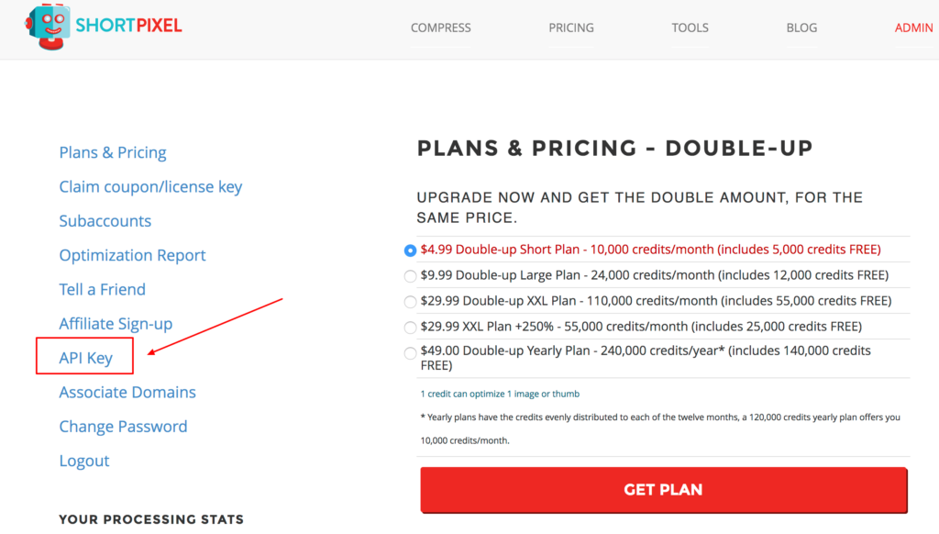This screenshot has height=534, width=939.
Task: Pick the $29.99 XXL Plan +250% option
Action: tap(410, 328)
